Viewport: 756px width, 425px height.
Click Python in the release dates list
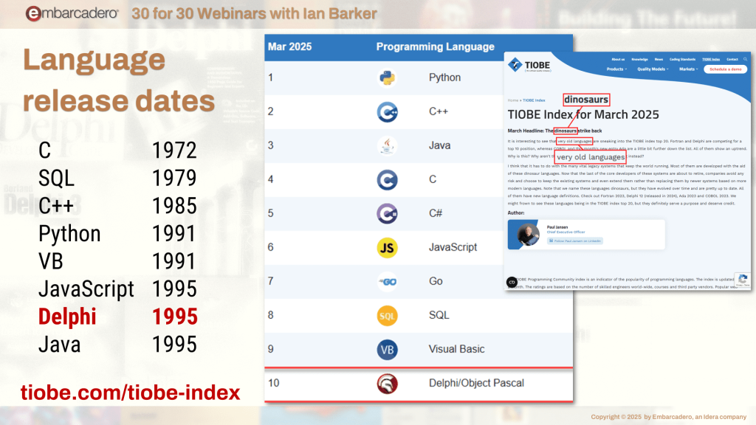(69, 234)
